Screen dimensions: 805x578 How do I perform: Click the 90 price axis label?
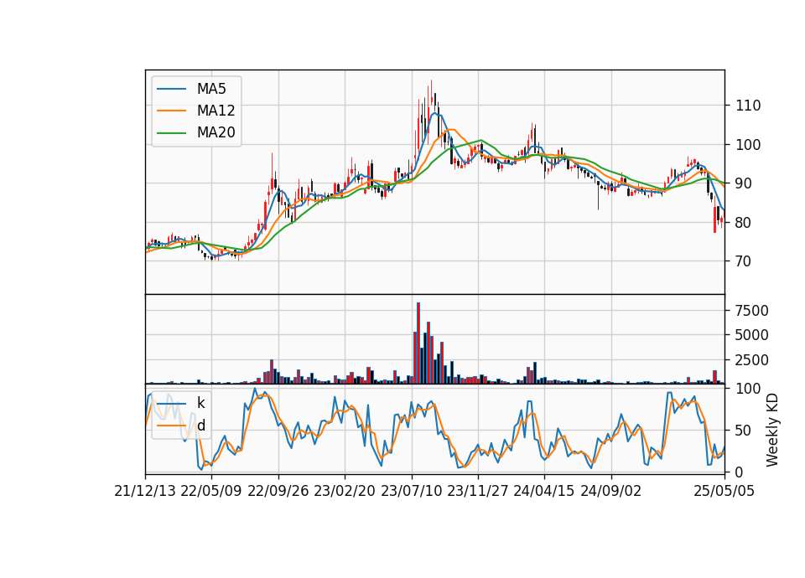click(744, 183)
